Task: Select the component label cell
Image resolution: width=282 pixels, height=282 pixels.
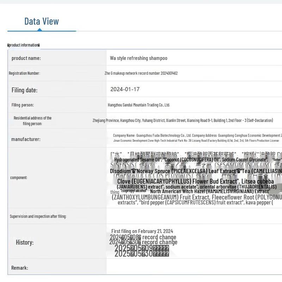Action: coord(19,178)
